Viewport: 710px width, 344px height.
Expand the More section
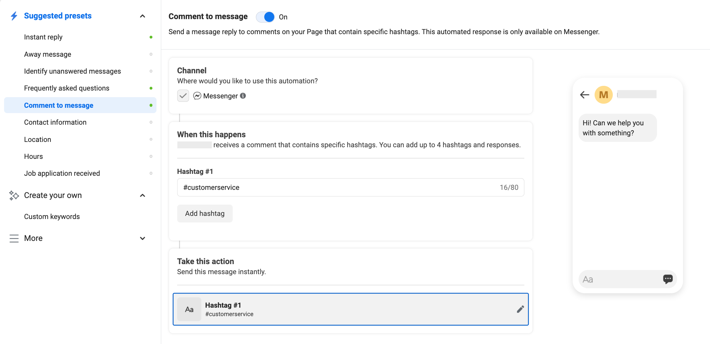pos(142,238)
